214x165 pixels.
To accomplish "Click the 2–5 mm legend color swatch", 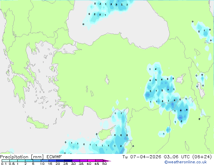I will tap(29, 161).
